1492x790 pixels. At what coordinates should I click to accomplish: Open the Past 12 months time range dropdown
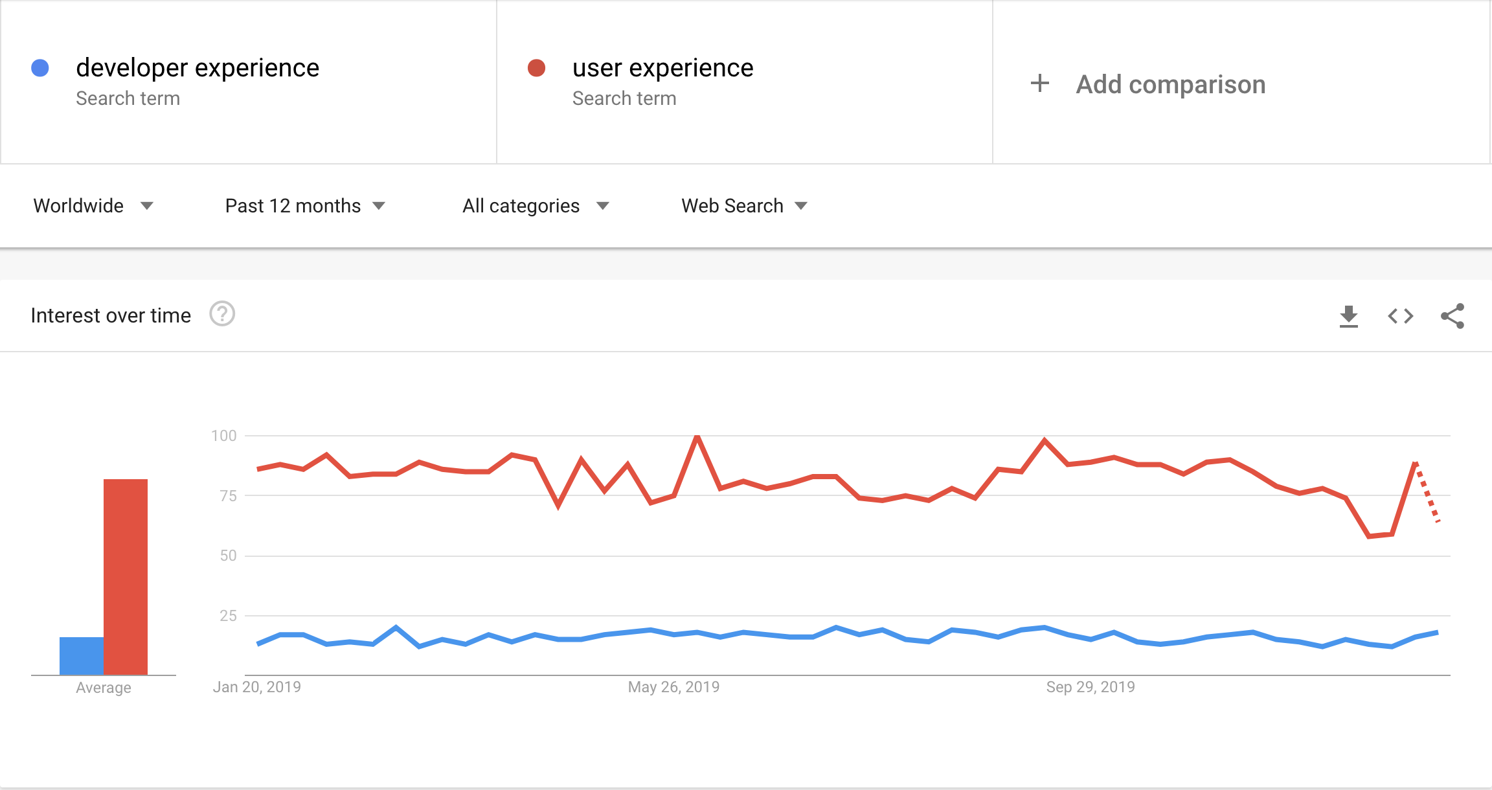[x=305, y=206]
